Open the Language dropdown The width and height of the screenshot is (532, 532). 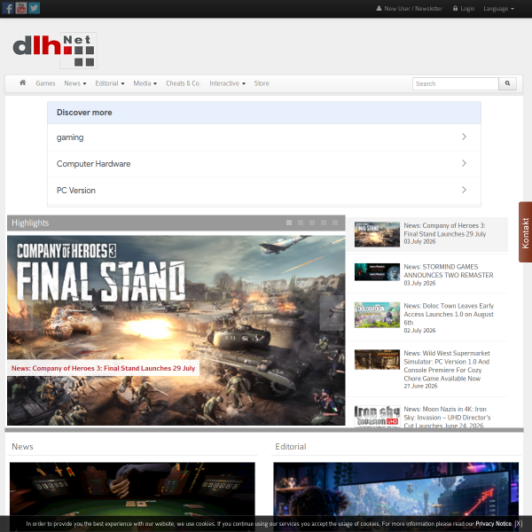point(498,9)
